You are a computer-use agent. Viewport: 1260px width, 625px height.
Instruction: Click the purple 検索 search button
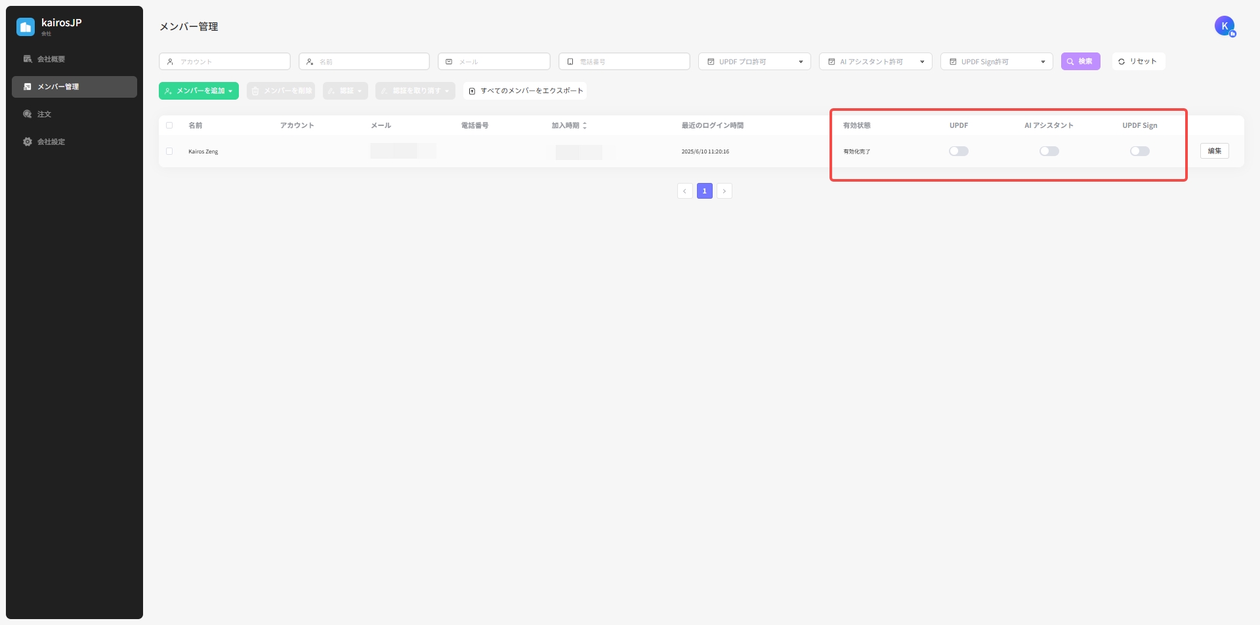click(1080, 62)
